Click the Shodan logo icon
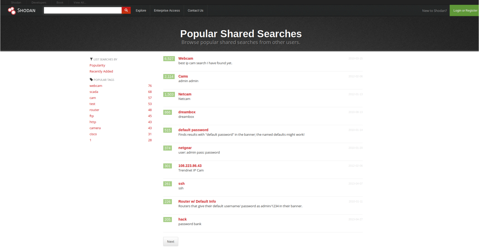Screen dimensions: 479x248 pyautogui.click(x=12, y=11)
